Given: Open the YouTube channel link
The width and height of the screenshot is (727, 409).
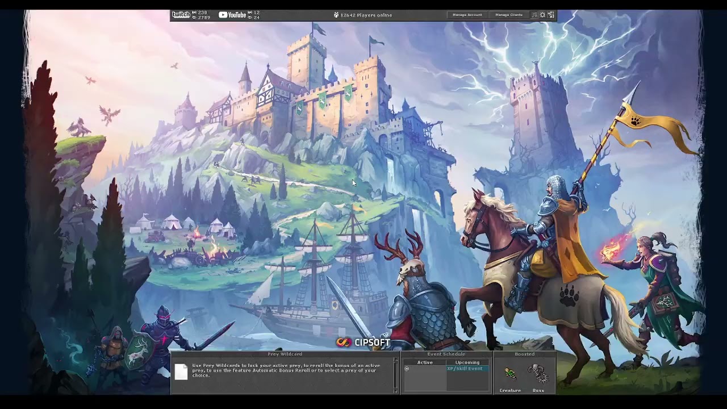Looking at the screenshot, I should (x=232, y=15).
